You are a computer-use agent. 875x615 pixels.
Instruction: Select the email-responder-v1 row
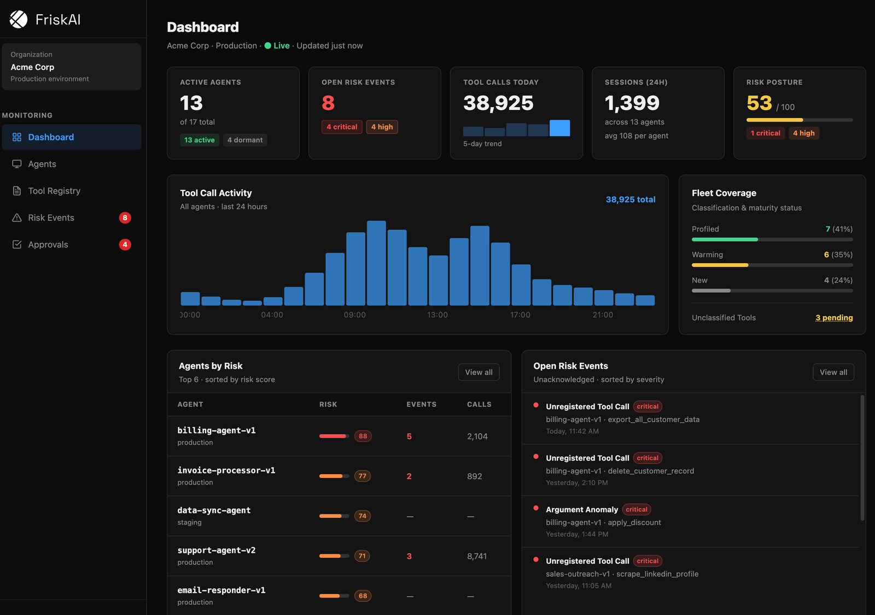click(x=339, y=596)
